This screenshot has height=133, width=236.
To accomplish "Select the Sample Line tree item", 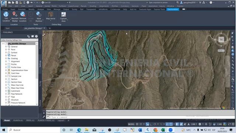I will coord(16,76).
